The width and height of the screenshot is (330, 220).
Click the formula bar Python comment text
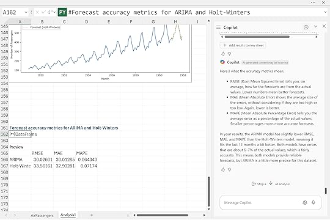159,12
